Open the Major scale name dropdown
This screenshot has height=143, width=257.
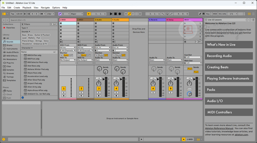coord(77,14)
